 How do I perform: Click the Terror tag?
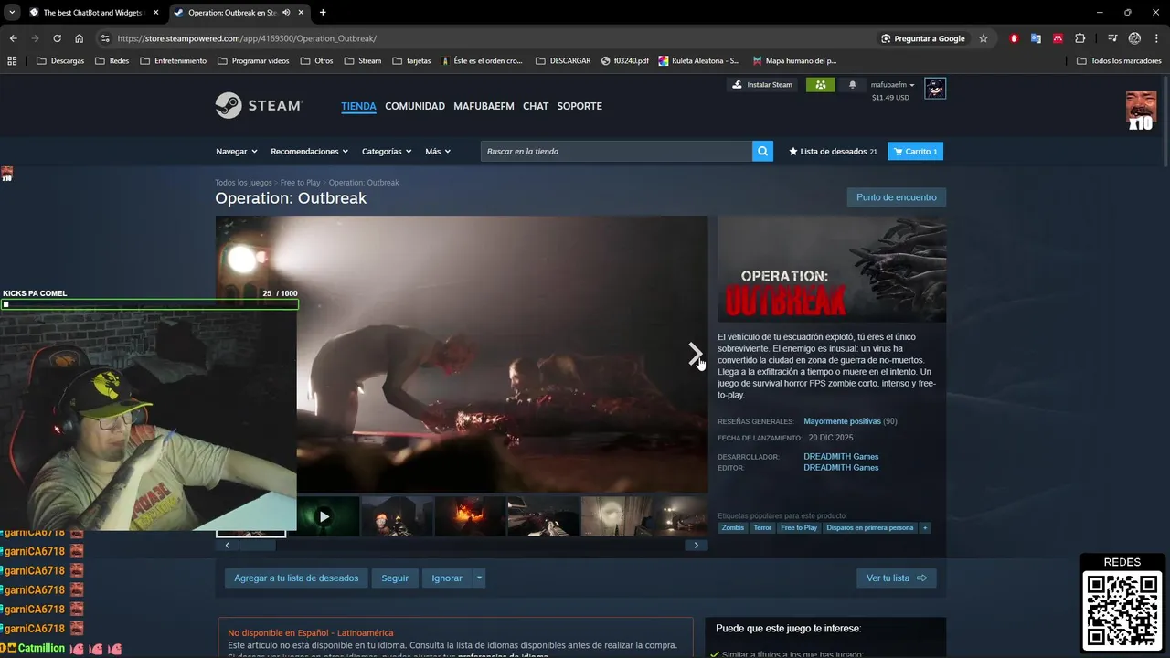[762, 527]
